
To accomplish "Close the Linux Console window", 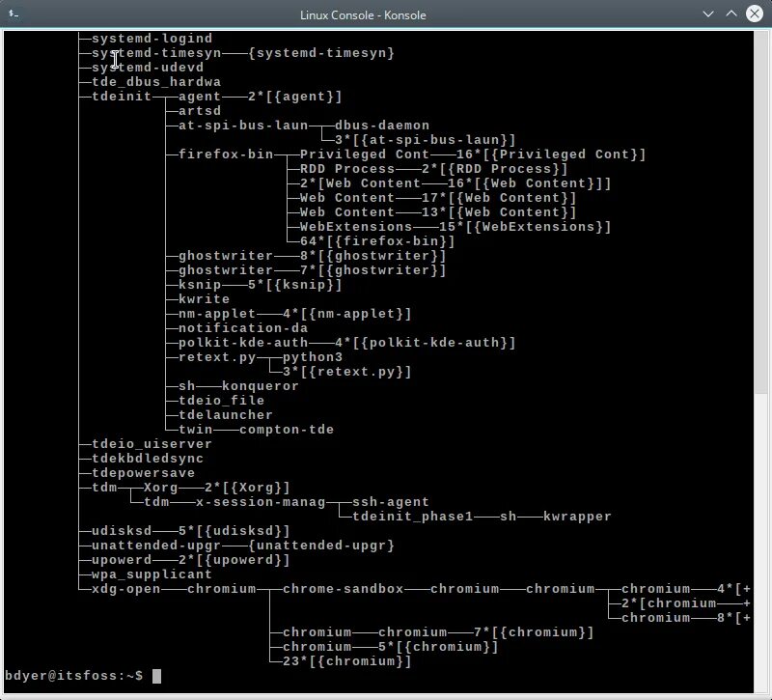I will (x=755, y=14).
